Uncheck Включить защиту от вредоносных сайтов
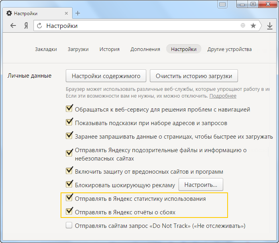This screenshot has width=279, height=243. pos(69,170)
